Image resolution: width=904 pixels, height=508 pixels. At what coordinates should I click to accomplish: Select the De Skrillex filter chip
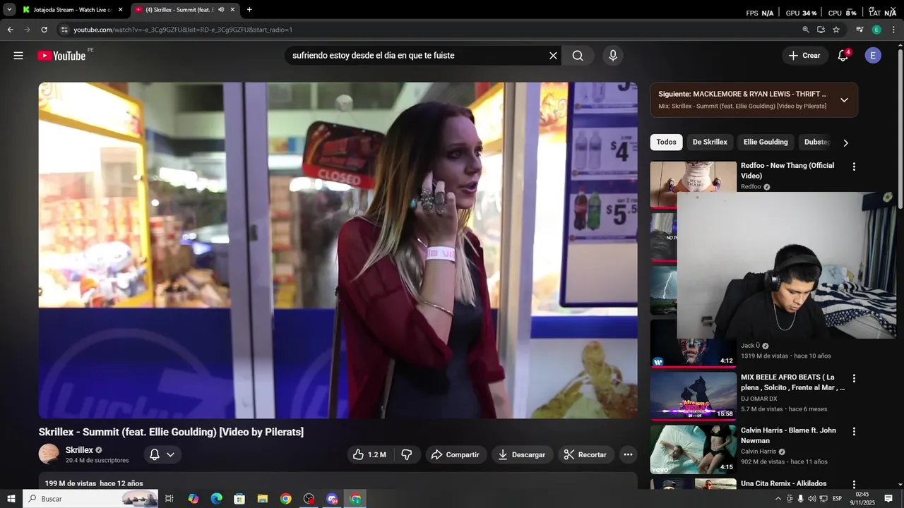pyautogui.click(x=710, y=142)
